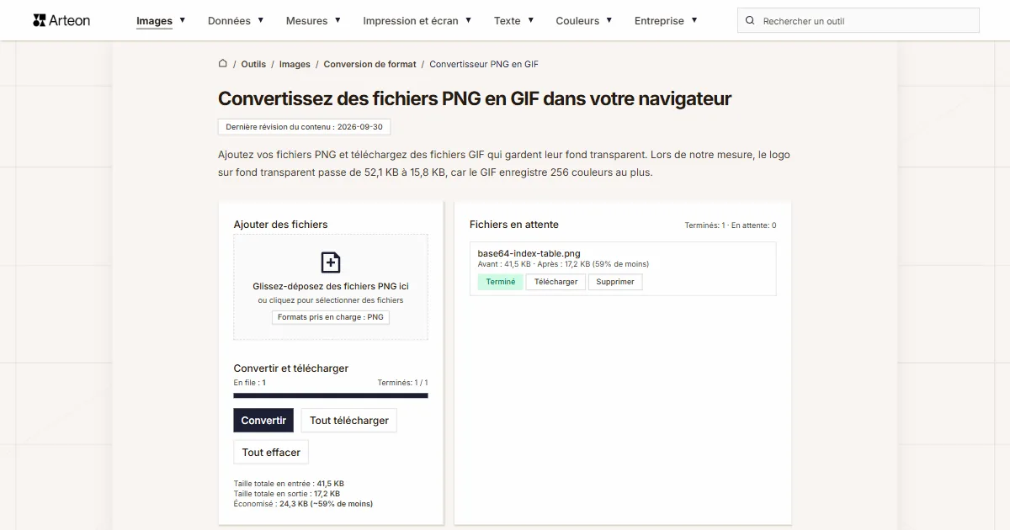
Task: Expand the Impression et écran menu
Action: pyautogui.click(x=417, y=20)
